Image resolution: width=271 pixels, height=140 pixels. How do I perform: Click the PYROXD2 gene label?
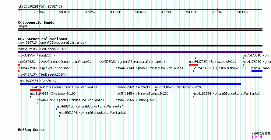coord(261,133)
